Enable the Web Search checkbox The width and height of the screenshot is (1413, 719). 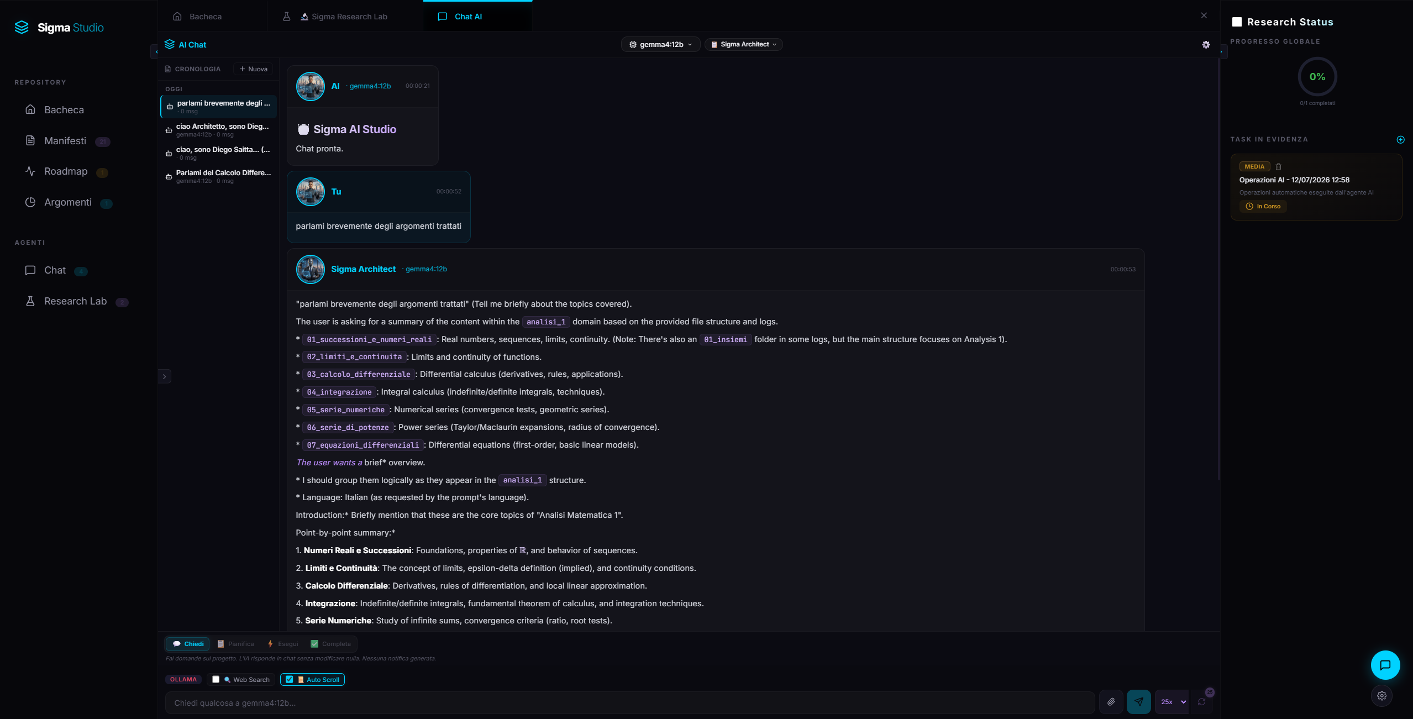point(216,680)
